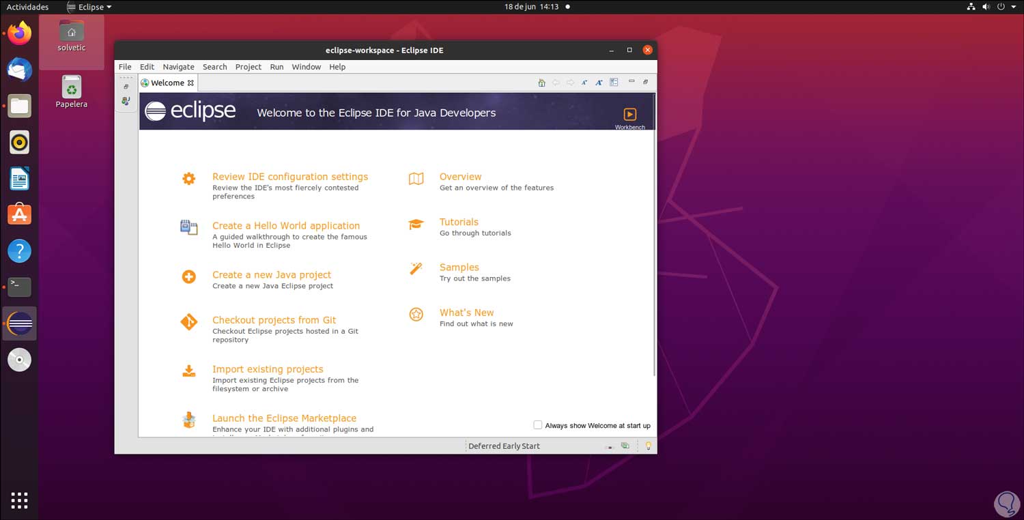Click the Tutorials graduation cap icon
This screenshot has width=1024, height=520.
416,224
